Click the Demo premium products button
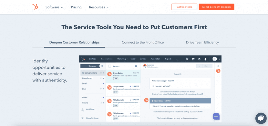The height and width of the screenshot is (126, 268). pos(216,7)
